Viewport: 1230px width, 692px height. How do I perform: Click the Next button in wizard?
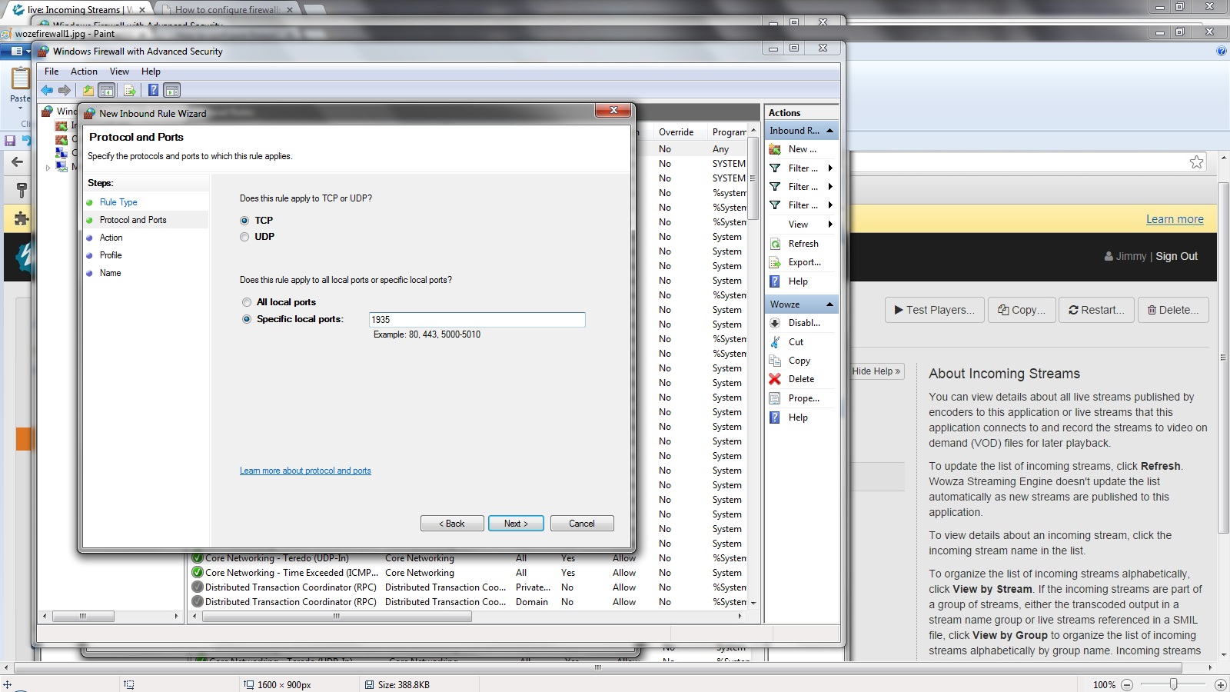tap(516, 524)
